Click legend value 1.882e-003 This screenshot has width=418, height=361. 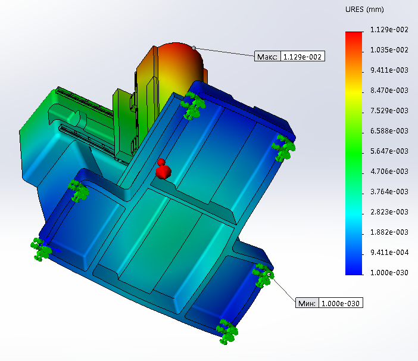[x=389, y=232]
